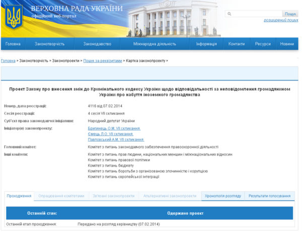Click Комітет з питань бюджету line
Image resolution: width=302 pixels, height=232 pixels.
pyautogui.click(x=111, y=165)
